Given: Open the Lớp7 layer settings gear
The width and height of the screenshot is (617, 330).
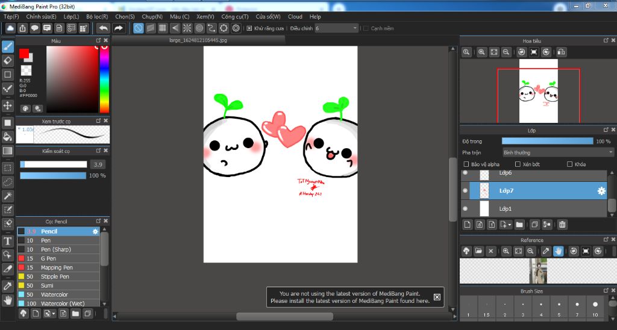Looking at the screenshot, I should (x=601, y=191).
